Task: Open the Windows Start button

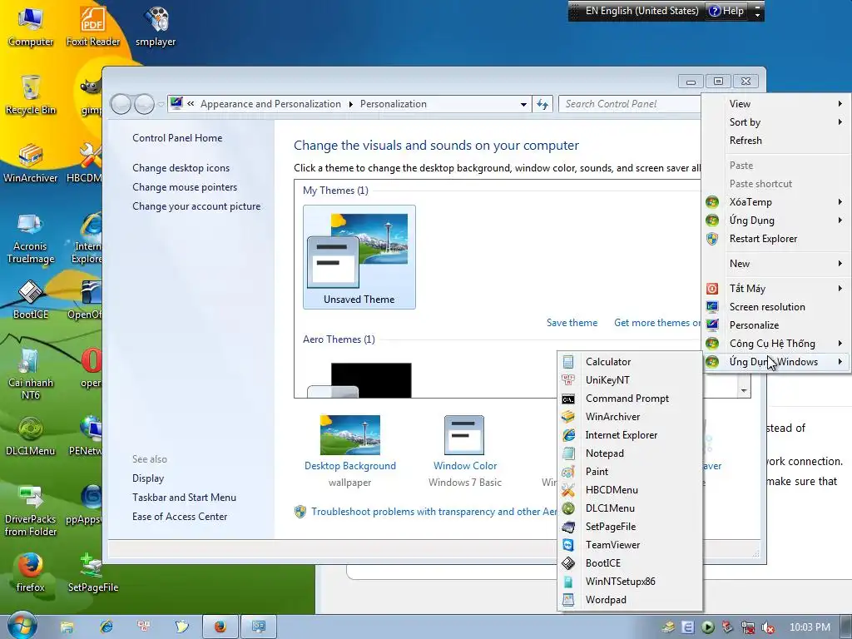Action: point(22,626)
